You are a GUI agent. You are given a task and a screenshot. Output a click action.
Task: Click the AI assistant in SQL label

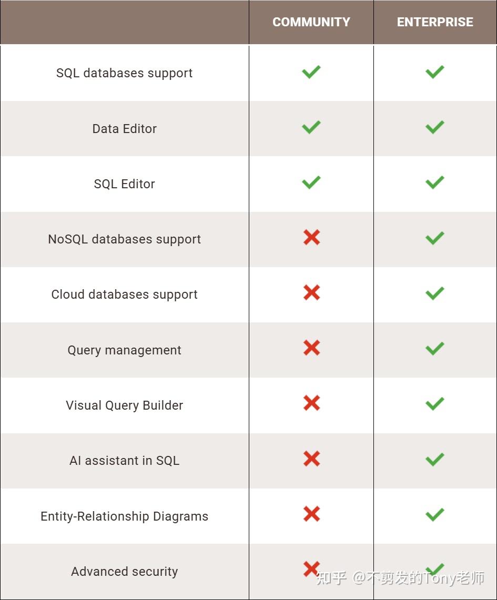pyautogui.click(x=125, y=461)
